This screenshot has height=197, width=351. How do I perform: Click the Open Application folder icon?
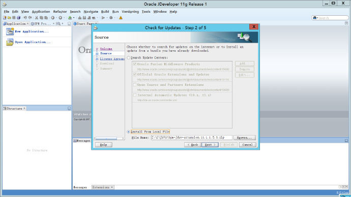pos(10,42)
